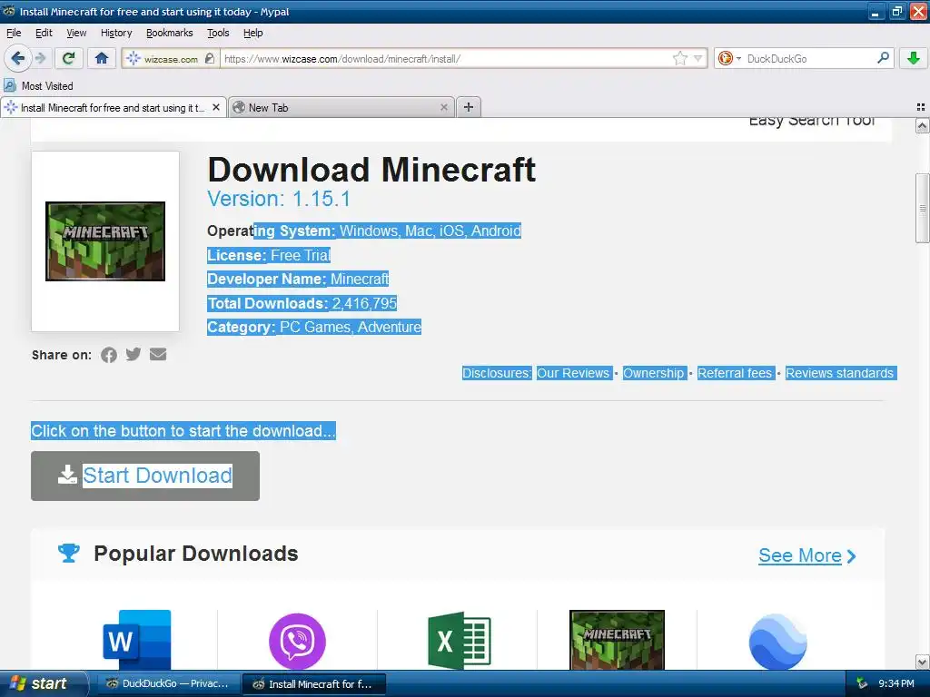The height and width of the screenshot is (697, 930).
Task: Click the system tray network icon
Action: [861, 683]
